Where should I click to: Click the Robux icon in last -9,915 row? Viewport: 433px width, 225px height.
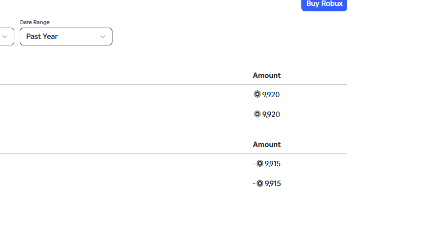coord(260,183)
